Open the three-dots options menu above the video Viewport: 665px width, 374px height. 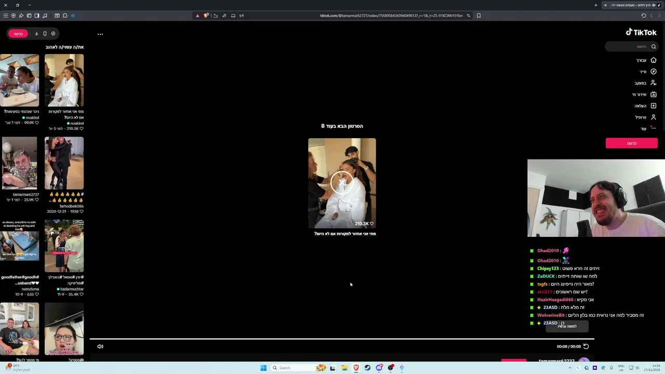[x=100, y=34]
